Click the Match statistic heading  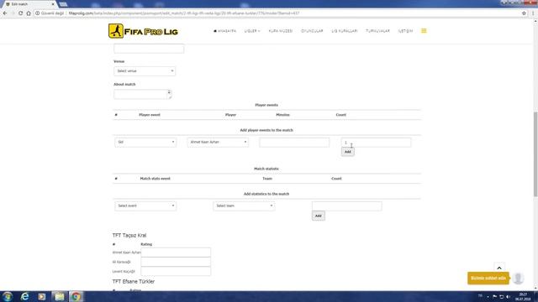point(266,169)
